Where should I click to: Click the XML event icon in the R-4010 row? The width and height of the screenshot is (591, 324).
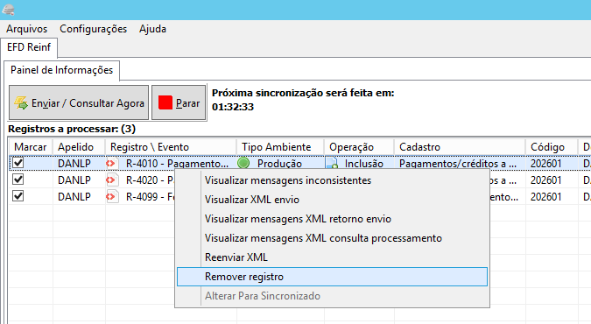(112, 164)
